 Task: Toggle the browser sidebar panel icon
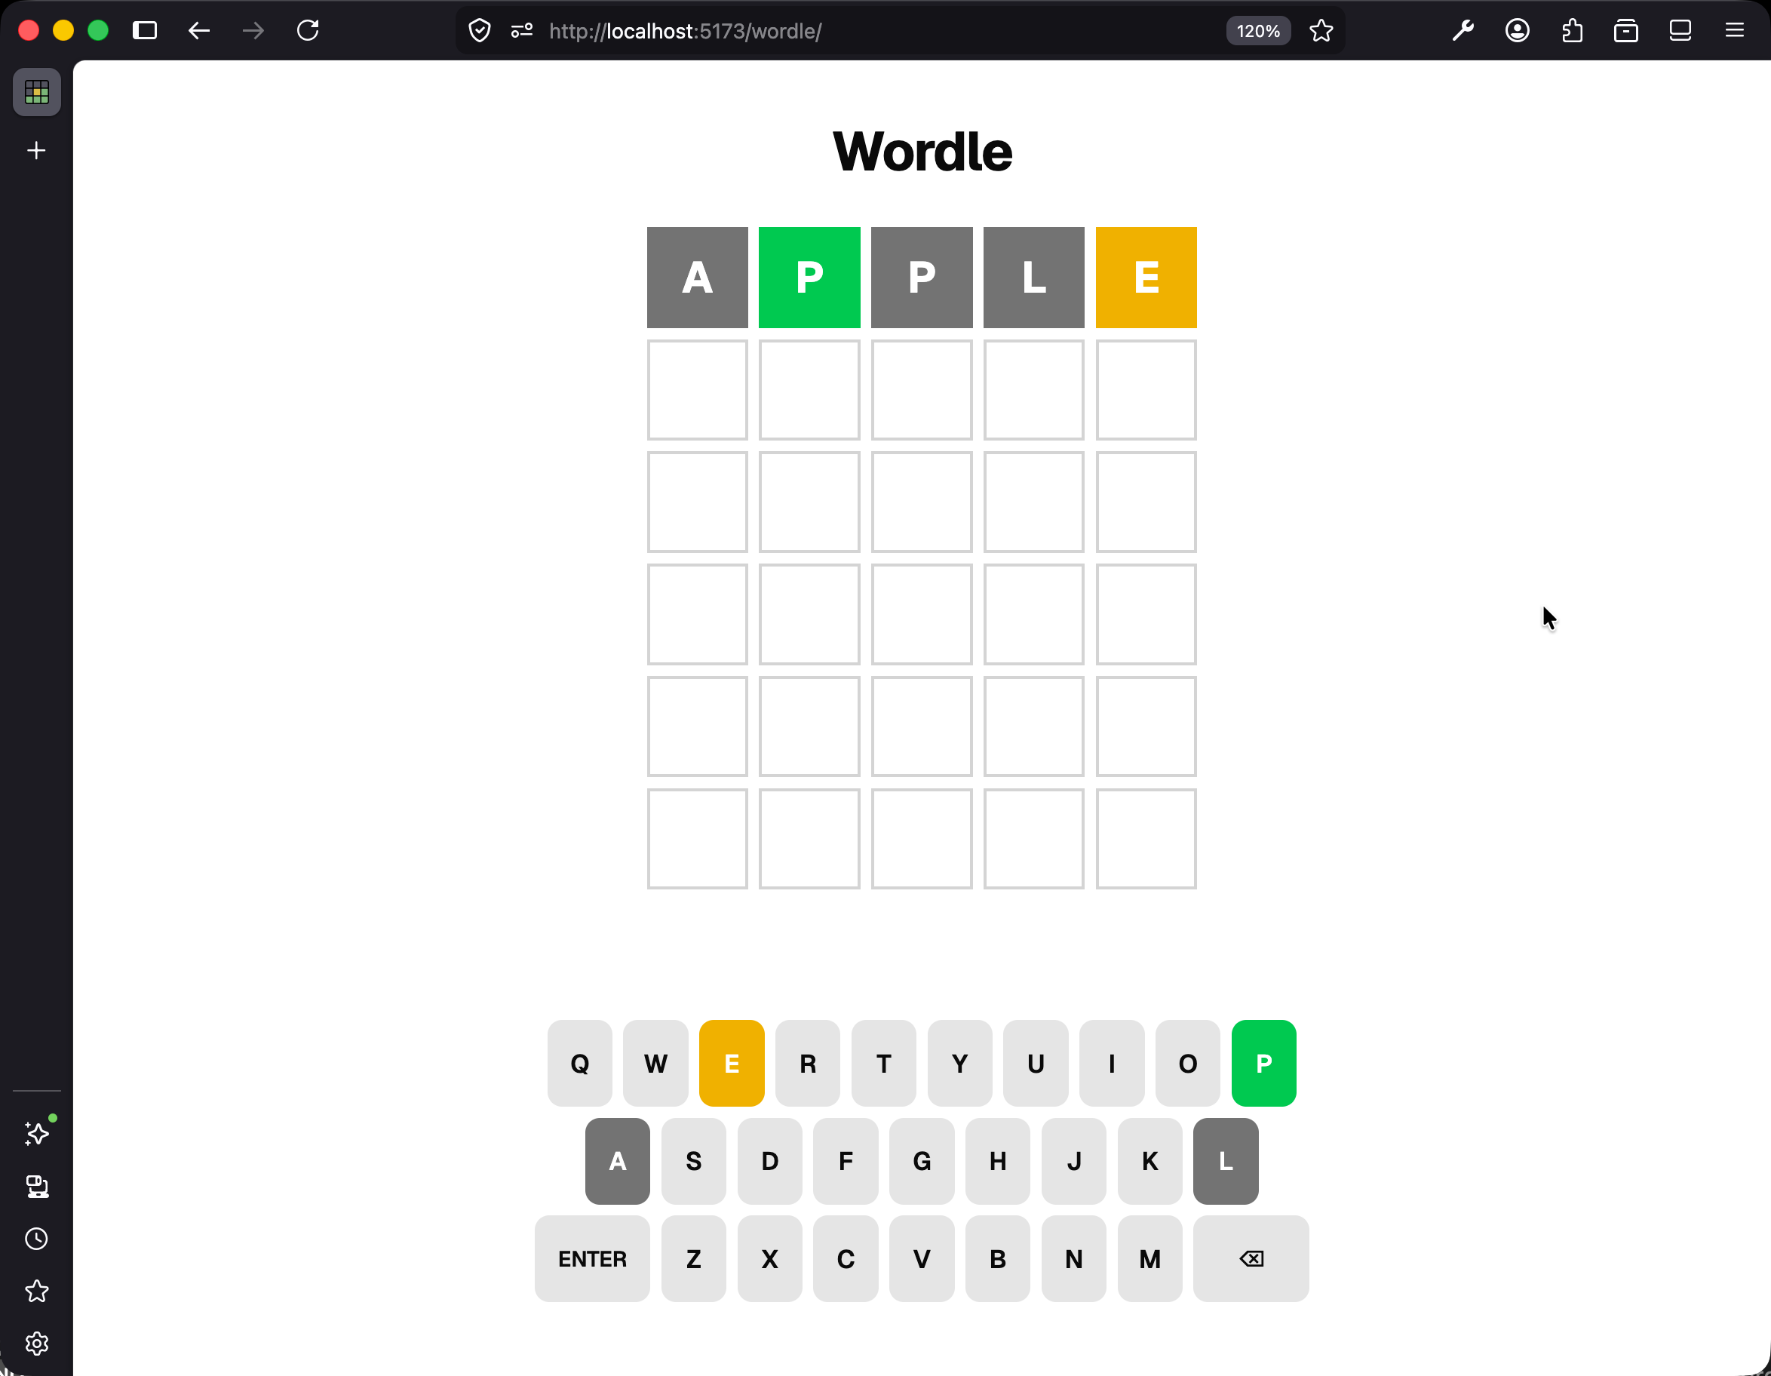click(x=145, y=31)
